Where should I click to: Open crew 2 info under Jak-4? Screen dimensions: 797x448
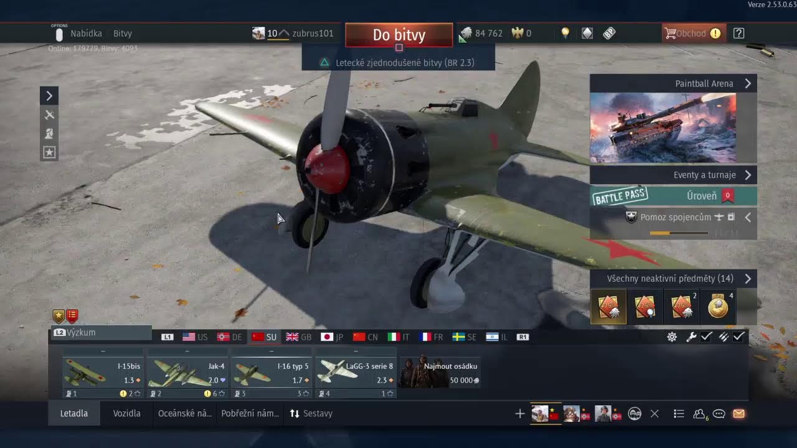[x=155, y=393]
